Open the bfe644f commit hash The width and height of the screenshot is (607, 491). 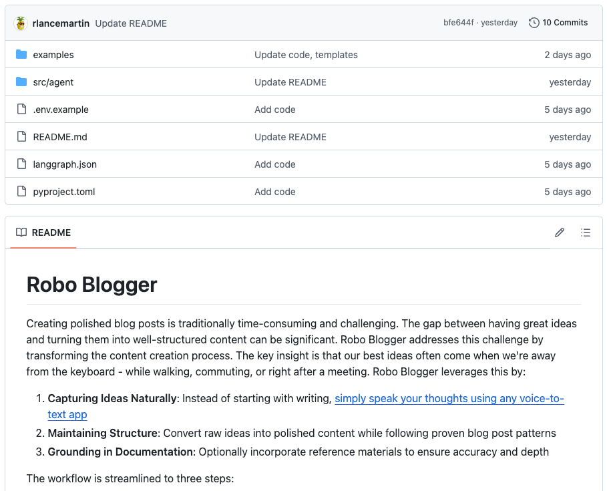coord(458,23)
